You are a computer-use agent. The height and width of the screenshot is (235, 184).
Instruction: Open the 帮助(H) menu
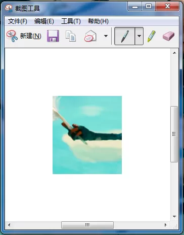pos(98,21)
